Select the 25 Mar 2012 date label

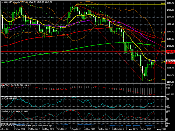pos(34,129)
